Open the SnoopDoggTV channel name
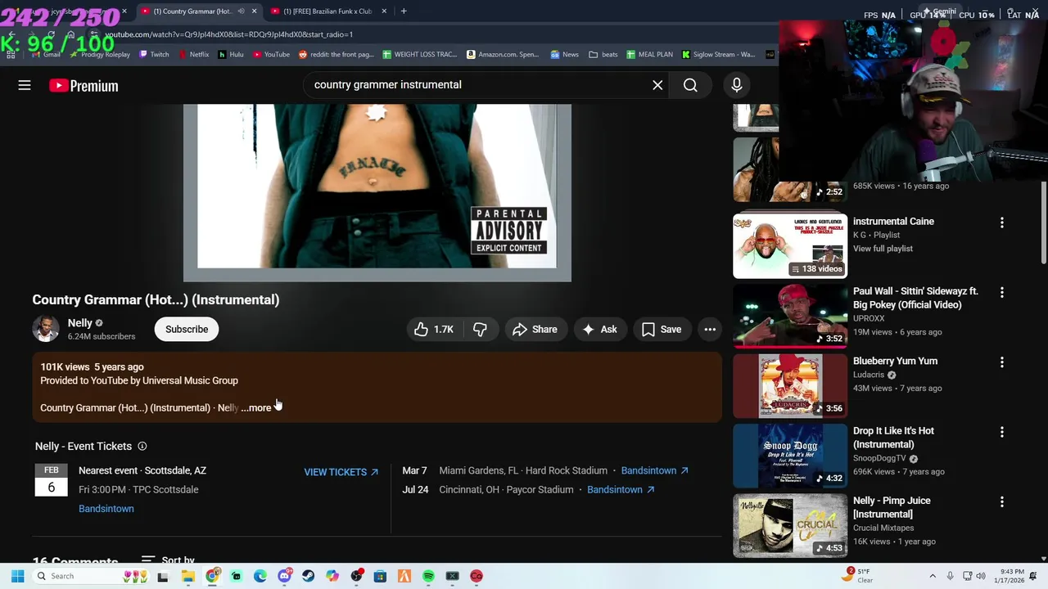The width and height of the screenshot is (1048, 589). point(879,458)
